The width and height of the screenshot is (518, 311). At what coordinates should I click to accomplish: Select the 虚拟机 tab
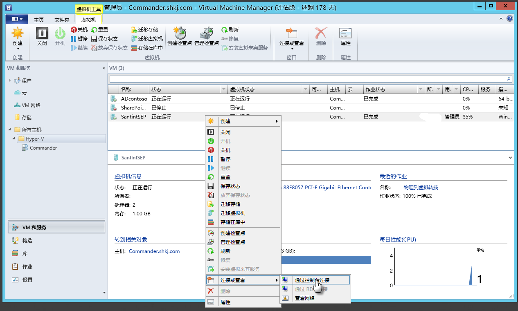coord(88,20)
